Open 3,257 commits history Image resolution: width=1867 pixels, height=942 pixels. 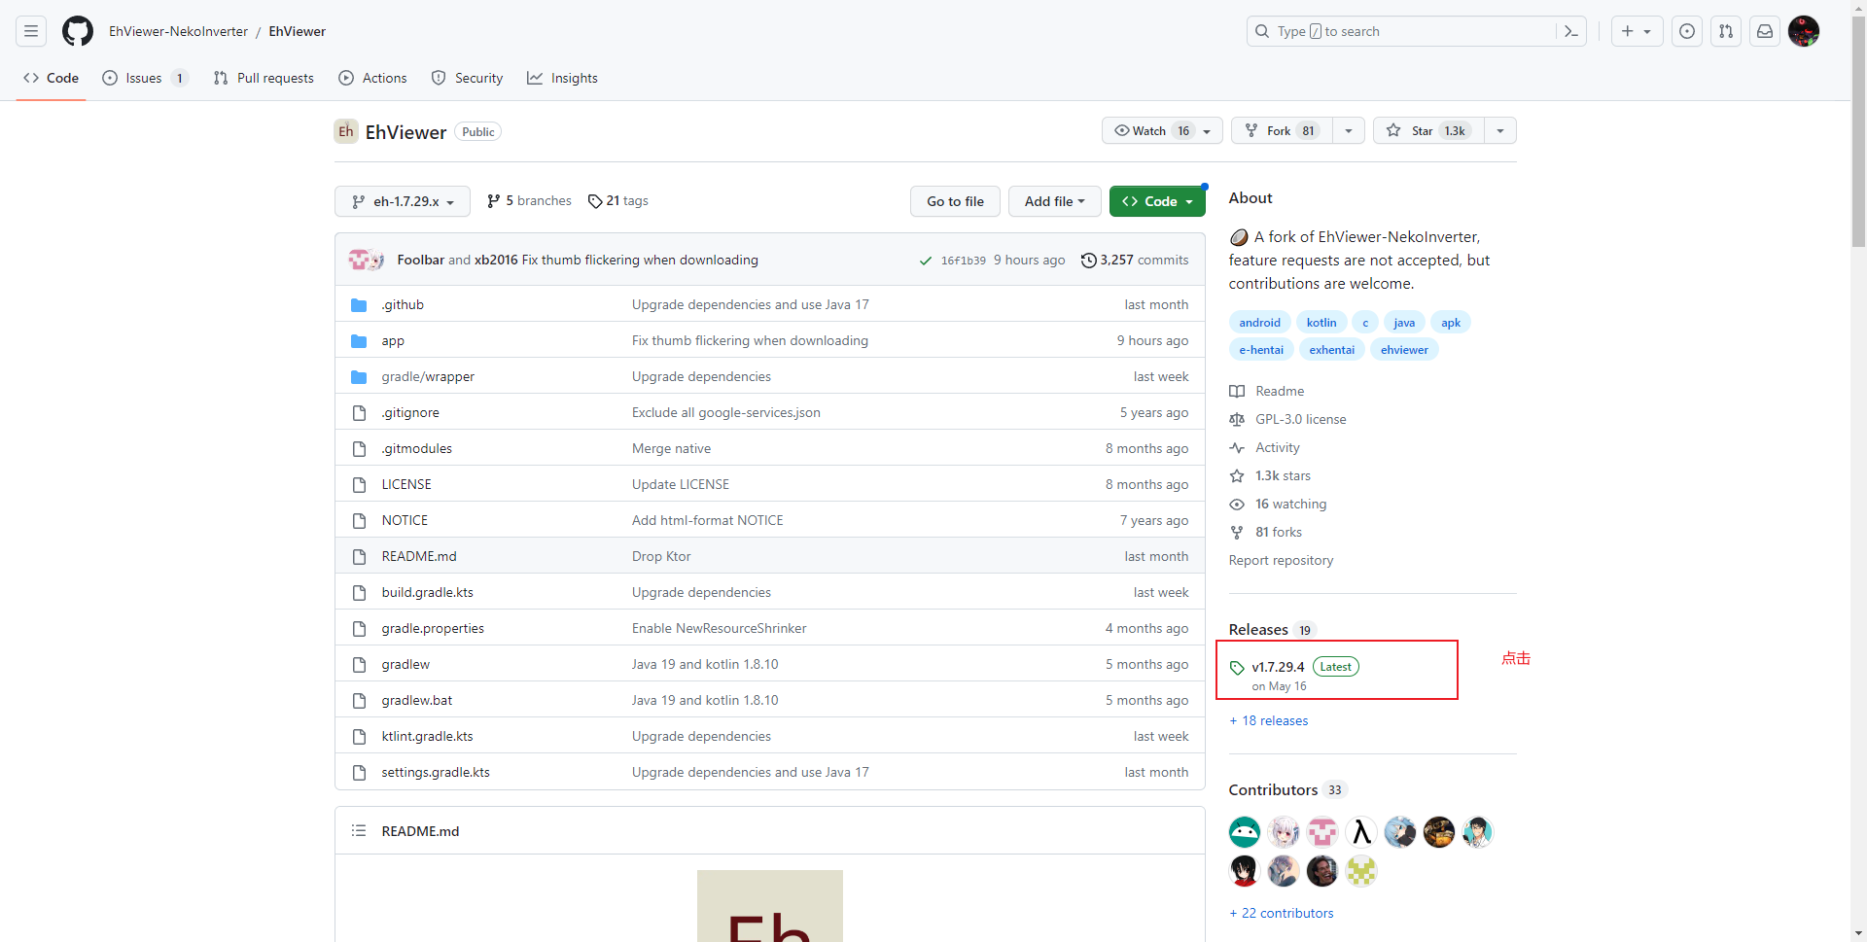[x=1135, y=260]
